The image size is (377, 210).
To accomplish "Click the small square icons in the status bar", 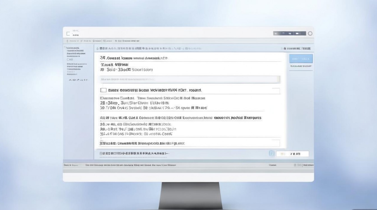I will tap(296, 165).
